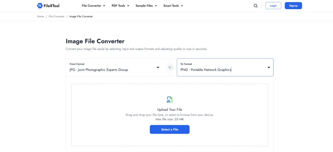Expand the Smart Tools dropdown
This screenshot has width=333, height=152.
tap(173, 6)
